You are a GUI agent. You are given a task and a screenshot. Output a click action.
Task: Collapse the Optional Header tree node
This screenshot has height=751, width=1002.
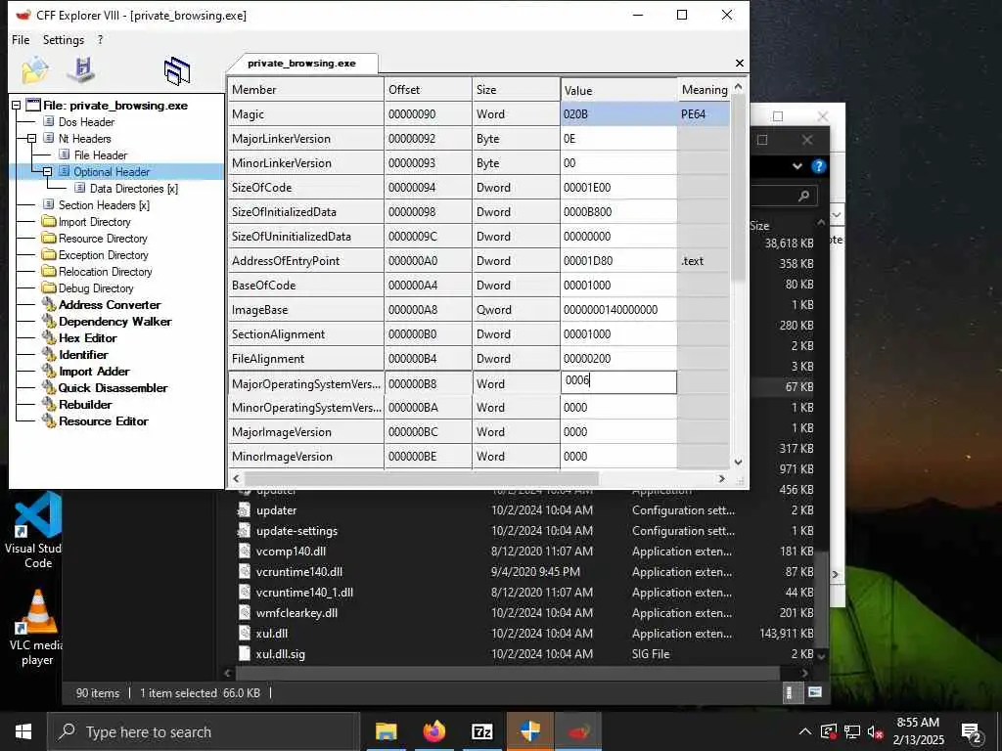click(47, 172)
